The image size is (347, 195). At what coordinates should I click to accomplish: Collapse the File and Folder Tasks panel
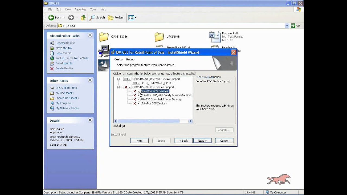coord(90,35)
